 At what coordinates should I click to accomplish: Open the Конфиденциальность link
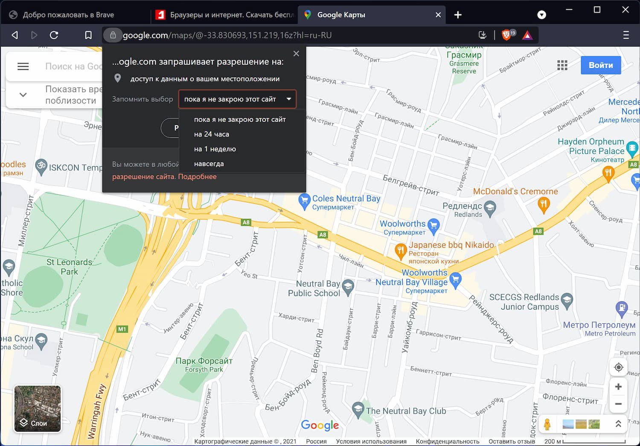click(x=448, y=441)
